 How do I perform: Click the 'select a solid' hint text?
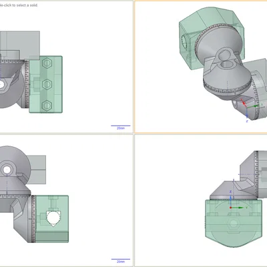click(x=19, y=5)
